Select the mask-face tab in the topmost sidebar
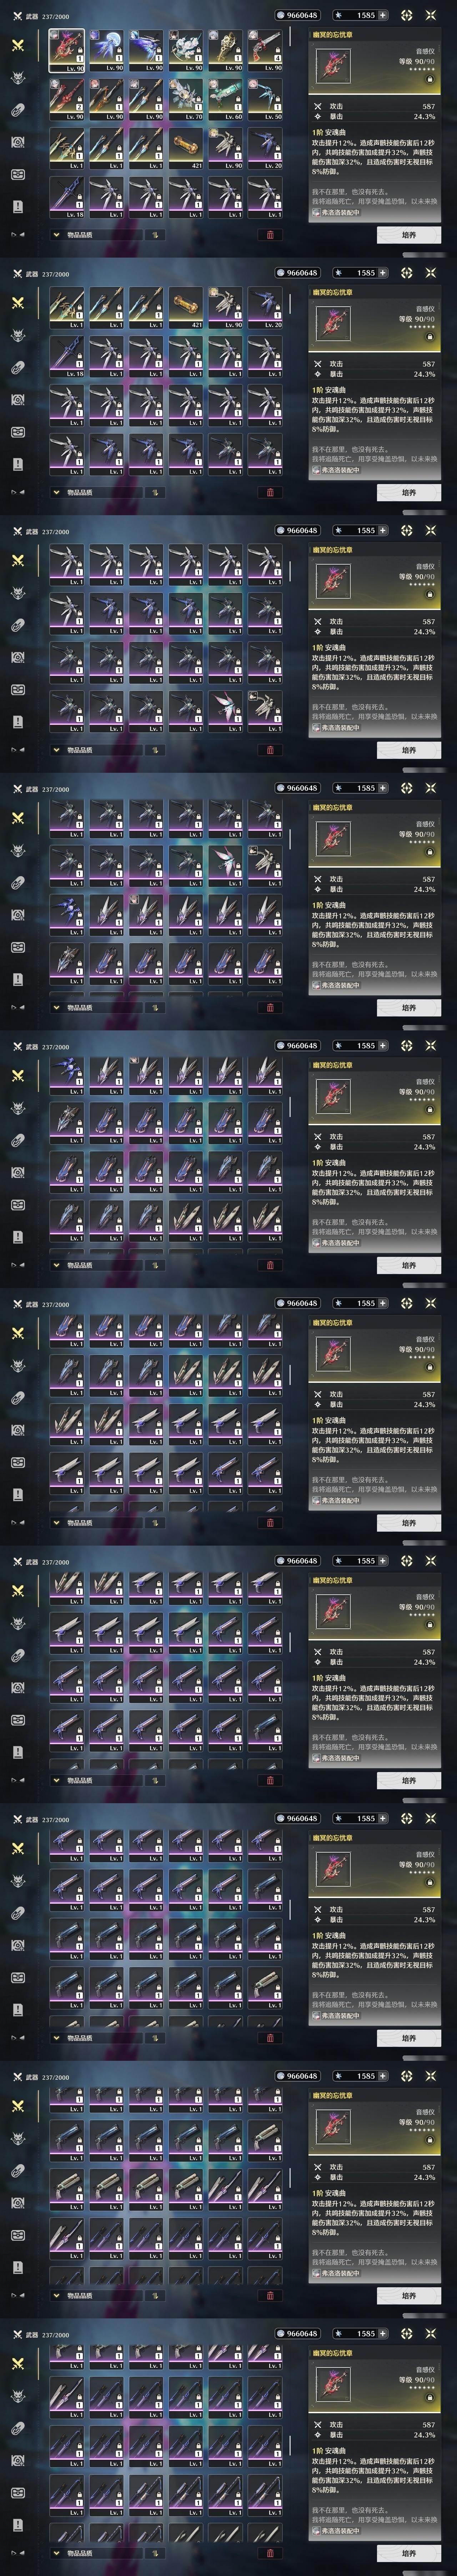457x2576 pixels. tap(17, 174)
